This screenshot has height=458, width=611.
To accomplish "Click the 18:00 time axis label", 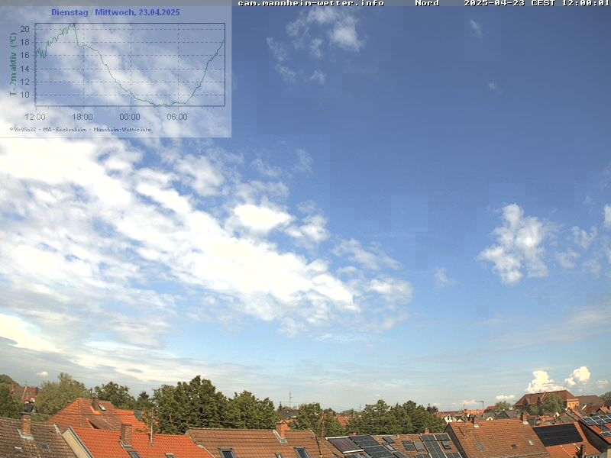I will point(82,117).
